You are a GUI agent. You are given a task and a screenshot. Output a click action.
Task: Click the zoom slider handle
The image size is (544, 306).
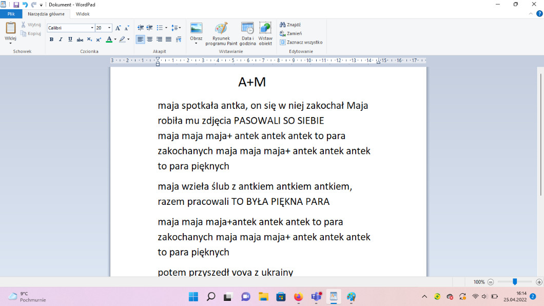[515, 282]
